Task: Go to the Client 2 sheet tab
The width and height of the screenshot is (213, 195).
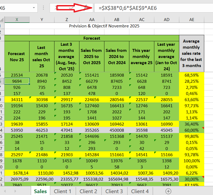Action: click(x=88, y=191)
